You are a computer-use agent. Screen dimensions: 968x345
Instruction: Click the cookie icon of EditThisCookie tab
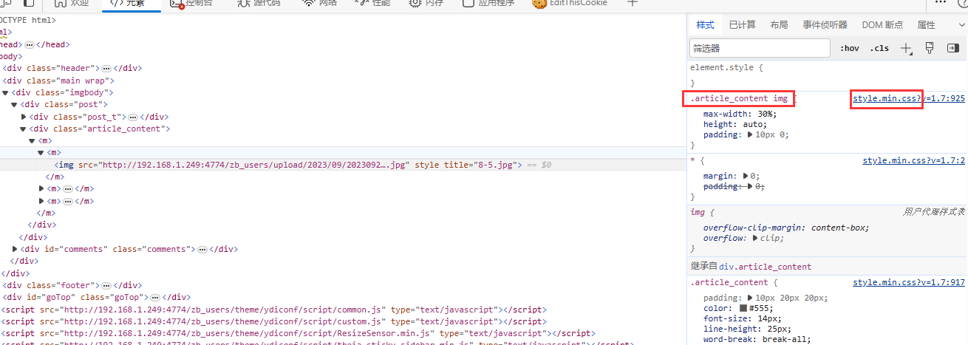point(539,3)
